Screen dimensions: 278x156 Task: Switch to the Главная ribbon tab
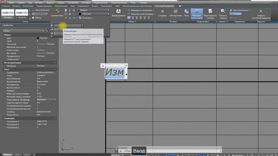6,6
